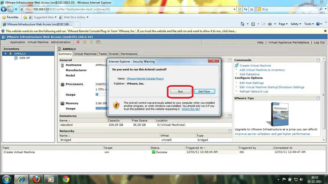The image size is (328, 184).
Task: Click the IE Help question mark icon
Action: click(318, 24)
